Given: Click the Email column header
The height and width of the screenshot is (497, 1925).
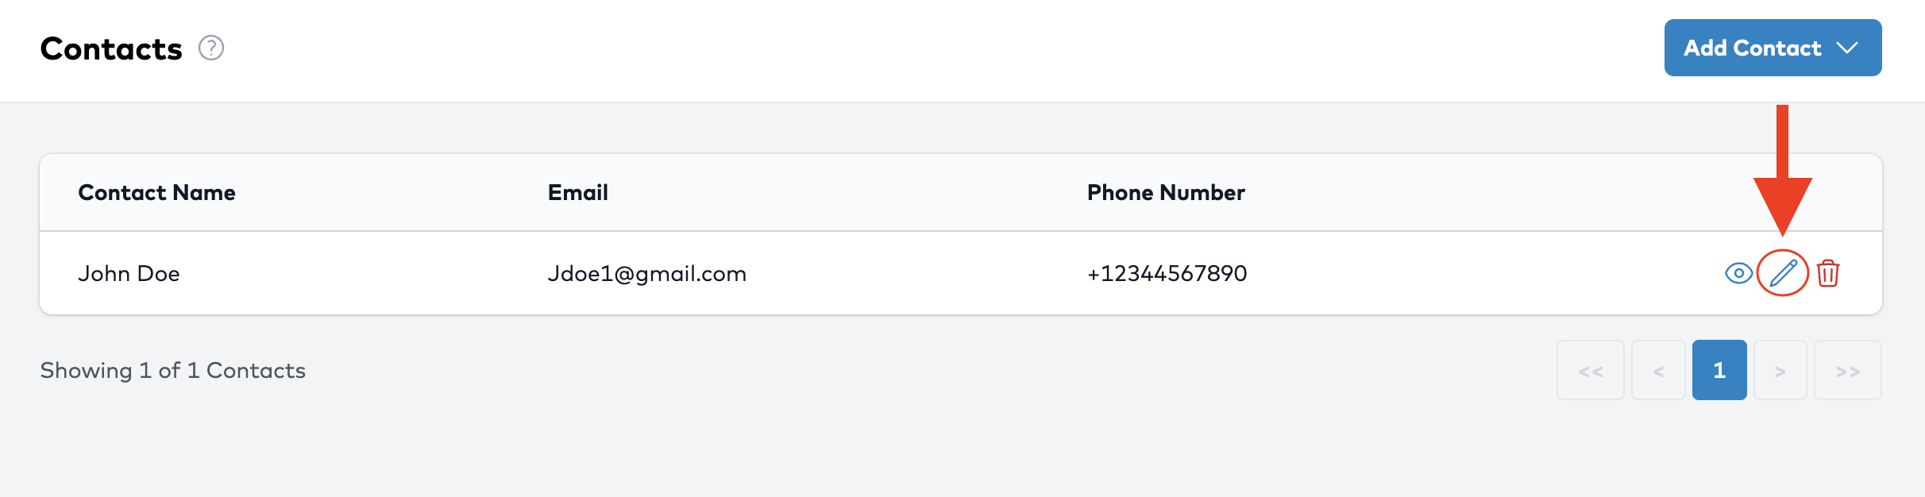Looking at the screenshot, I should pos(577,193).
